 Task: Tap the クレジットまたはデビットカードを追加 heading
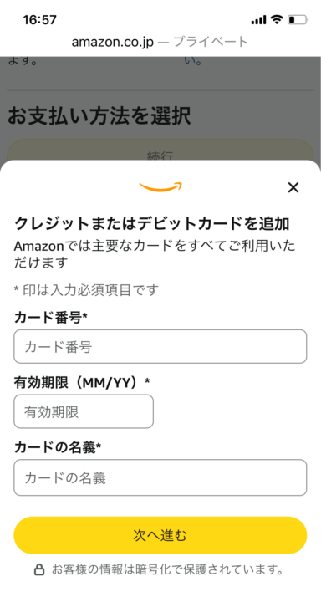point(151,224)
